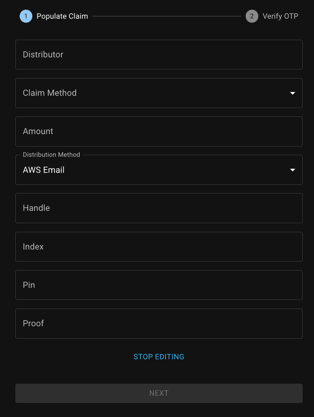Viewport: 314px width, 417px height.
Task: Click inside the Handle field
Action: (x=159, y=208)
